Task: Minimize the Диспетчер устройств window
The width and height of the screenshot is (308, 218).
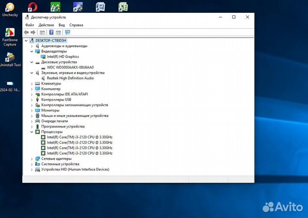Action: [220, 17]
